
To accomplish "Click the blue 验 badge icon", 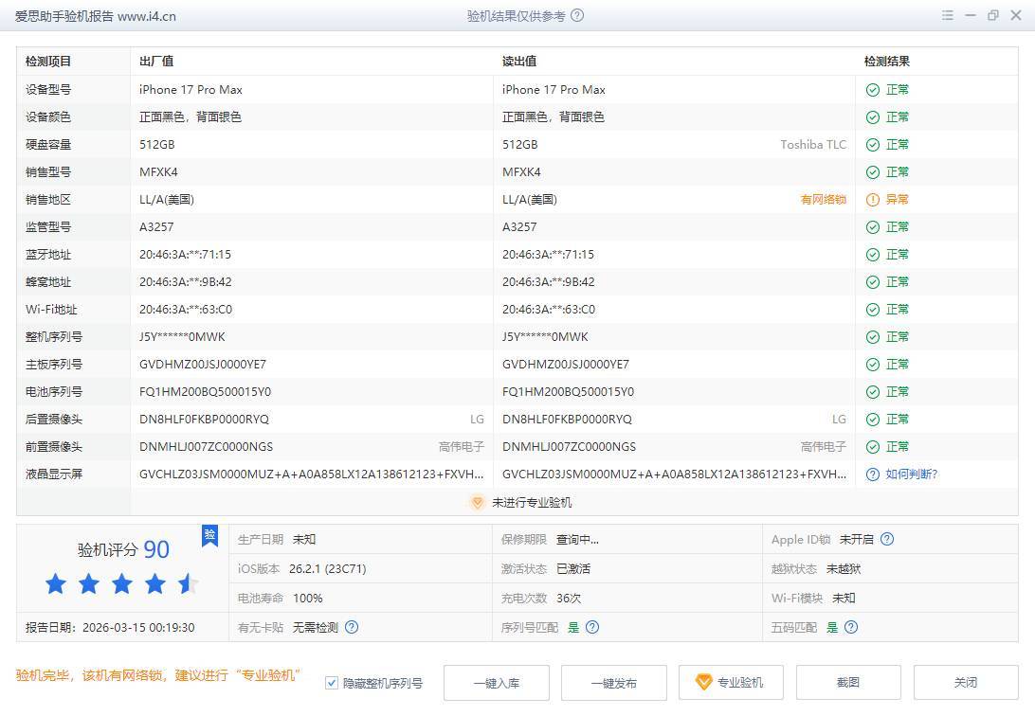I will pyautogui.click(x=209, y=535).
